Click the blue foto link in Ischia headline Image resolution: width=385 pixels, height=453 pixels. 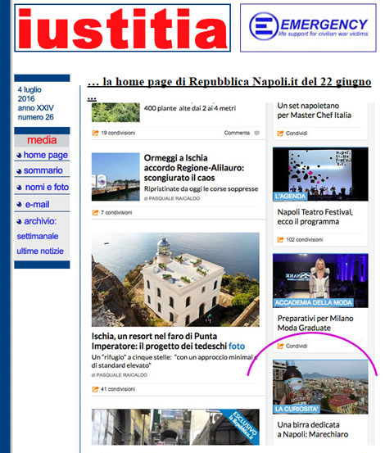[x=237, y=347]
